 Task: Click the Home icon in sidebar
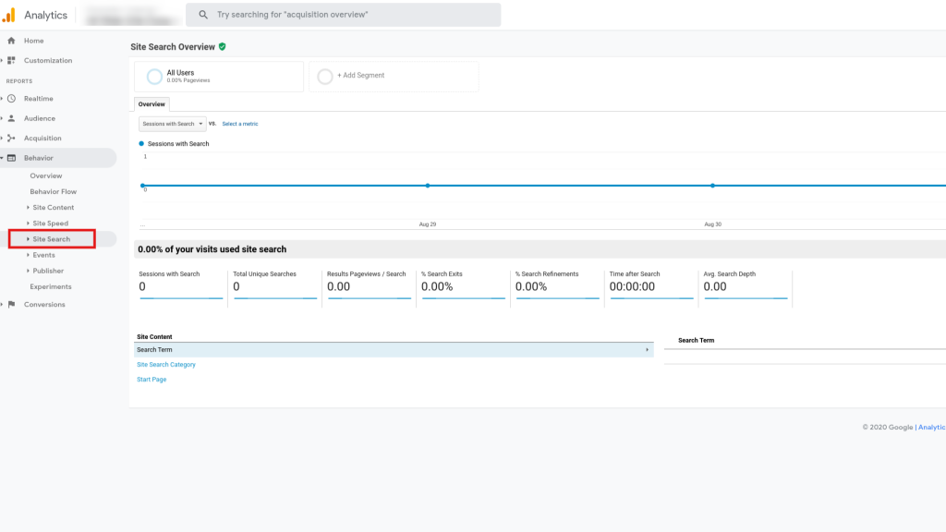pos(11,41)
